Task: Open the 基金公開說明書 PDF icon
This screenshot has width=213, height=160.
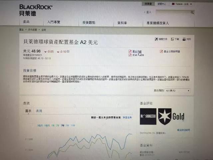Action: click(161, 51)
